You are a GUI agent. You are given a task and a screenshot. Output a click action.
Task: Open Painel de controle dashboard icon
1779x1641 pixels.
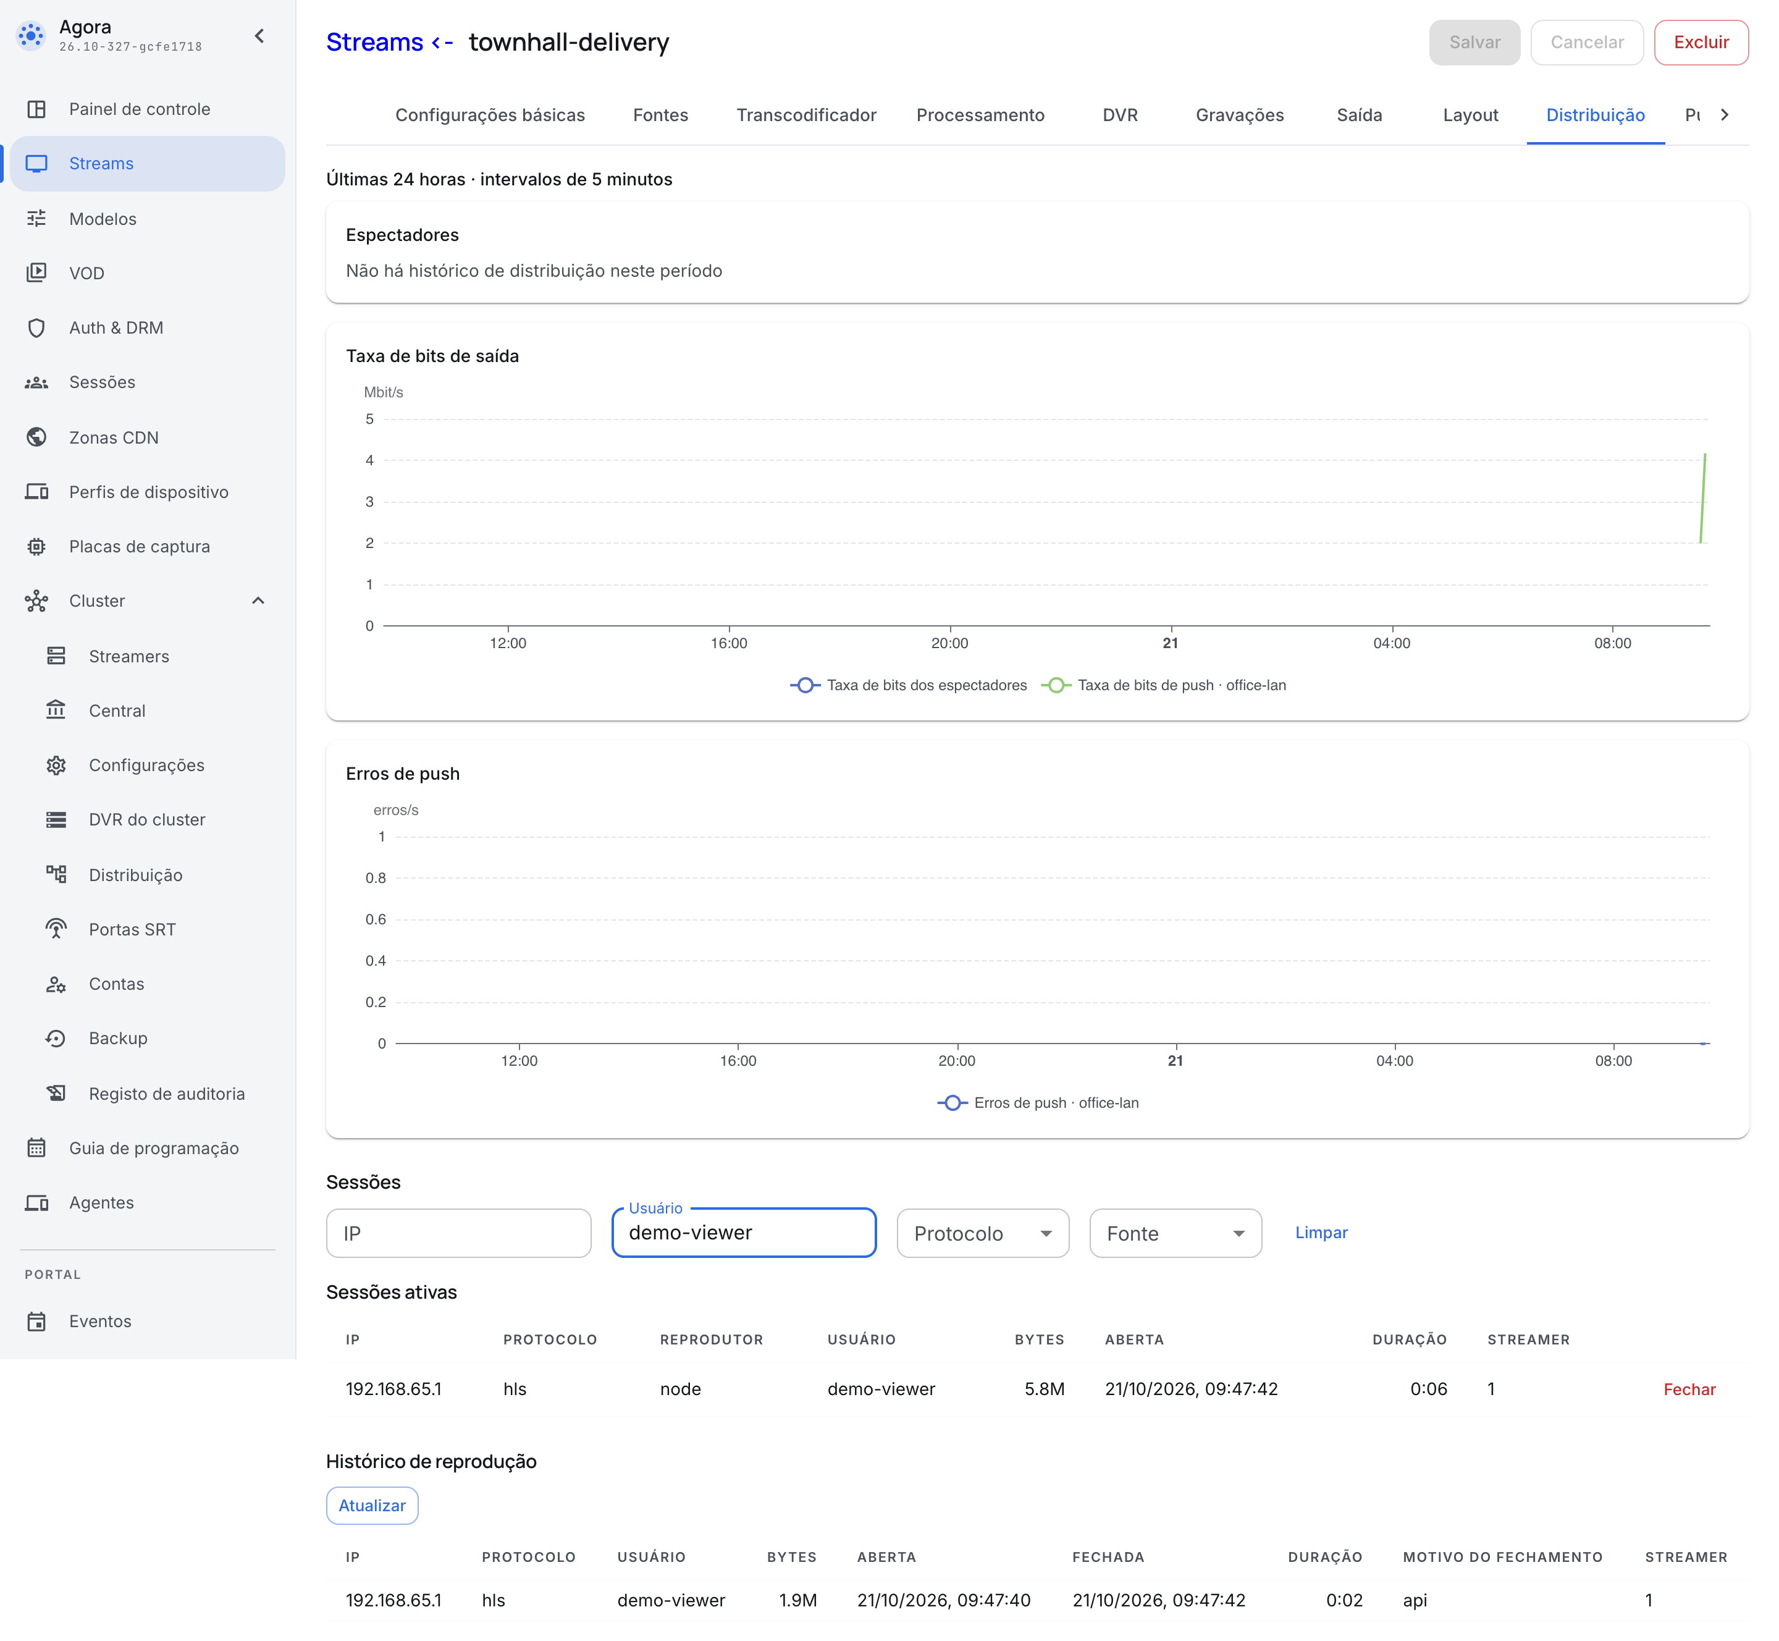pos(36,109)
